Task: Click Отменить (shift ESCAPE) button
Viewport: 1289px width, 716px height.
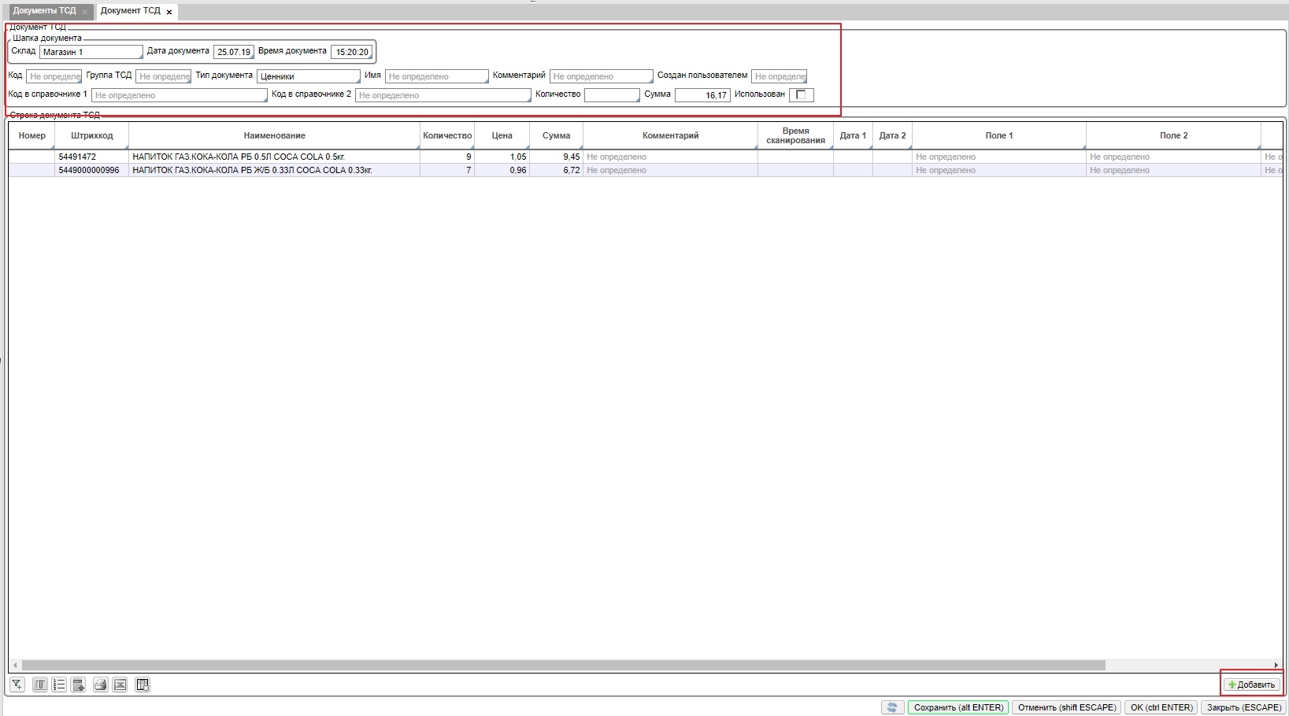Action: (1067, 707)
